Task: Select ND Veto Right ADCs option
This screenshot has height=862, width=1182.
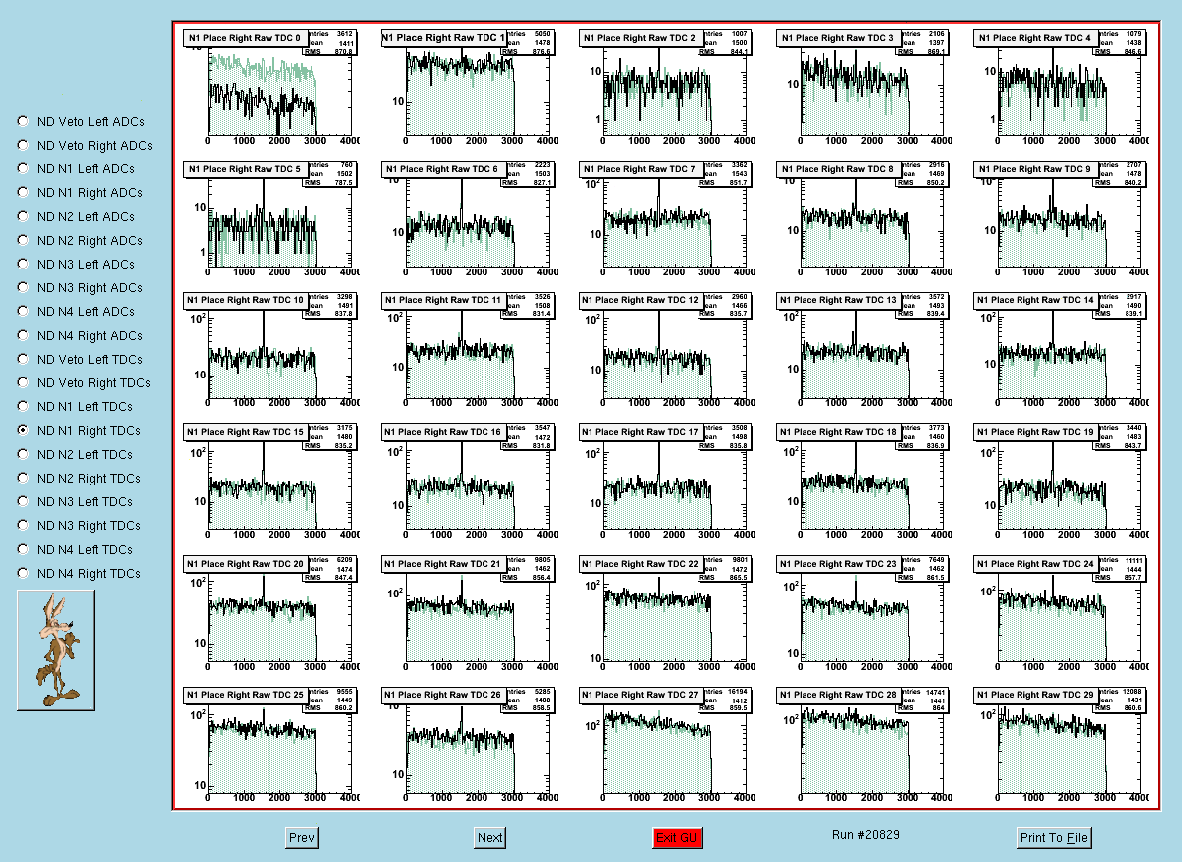Action: click(x=23, y=145)
